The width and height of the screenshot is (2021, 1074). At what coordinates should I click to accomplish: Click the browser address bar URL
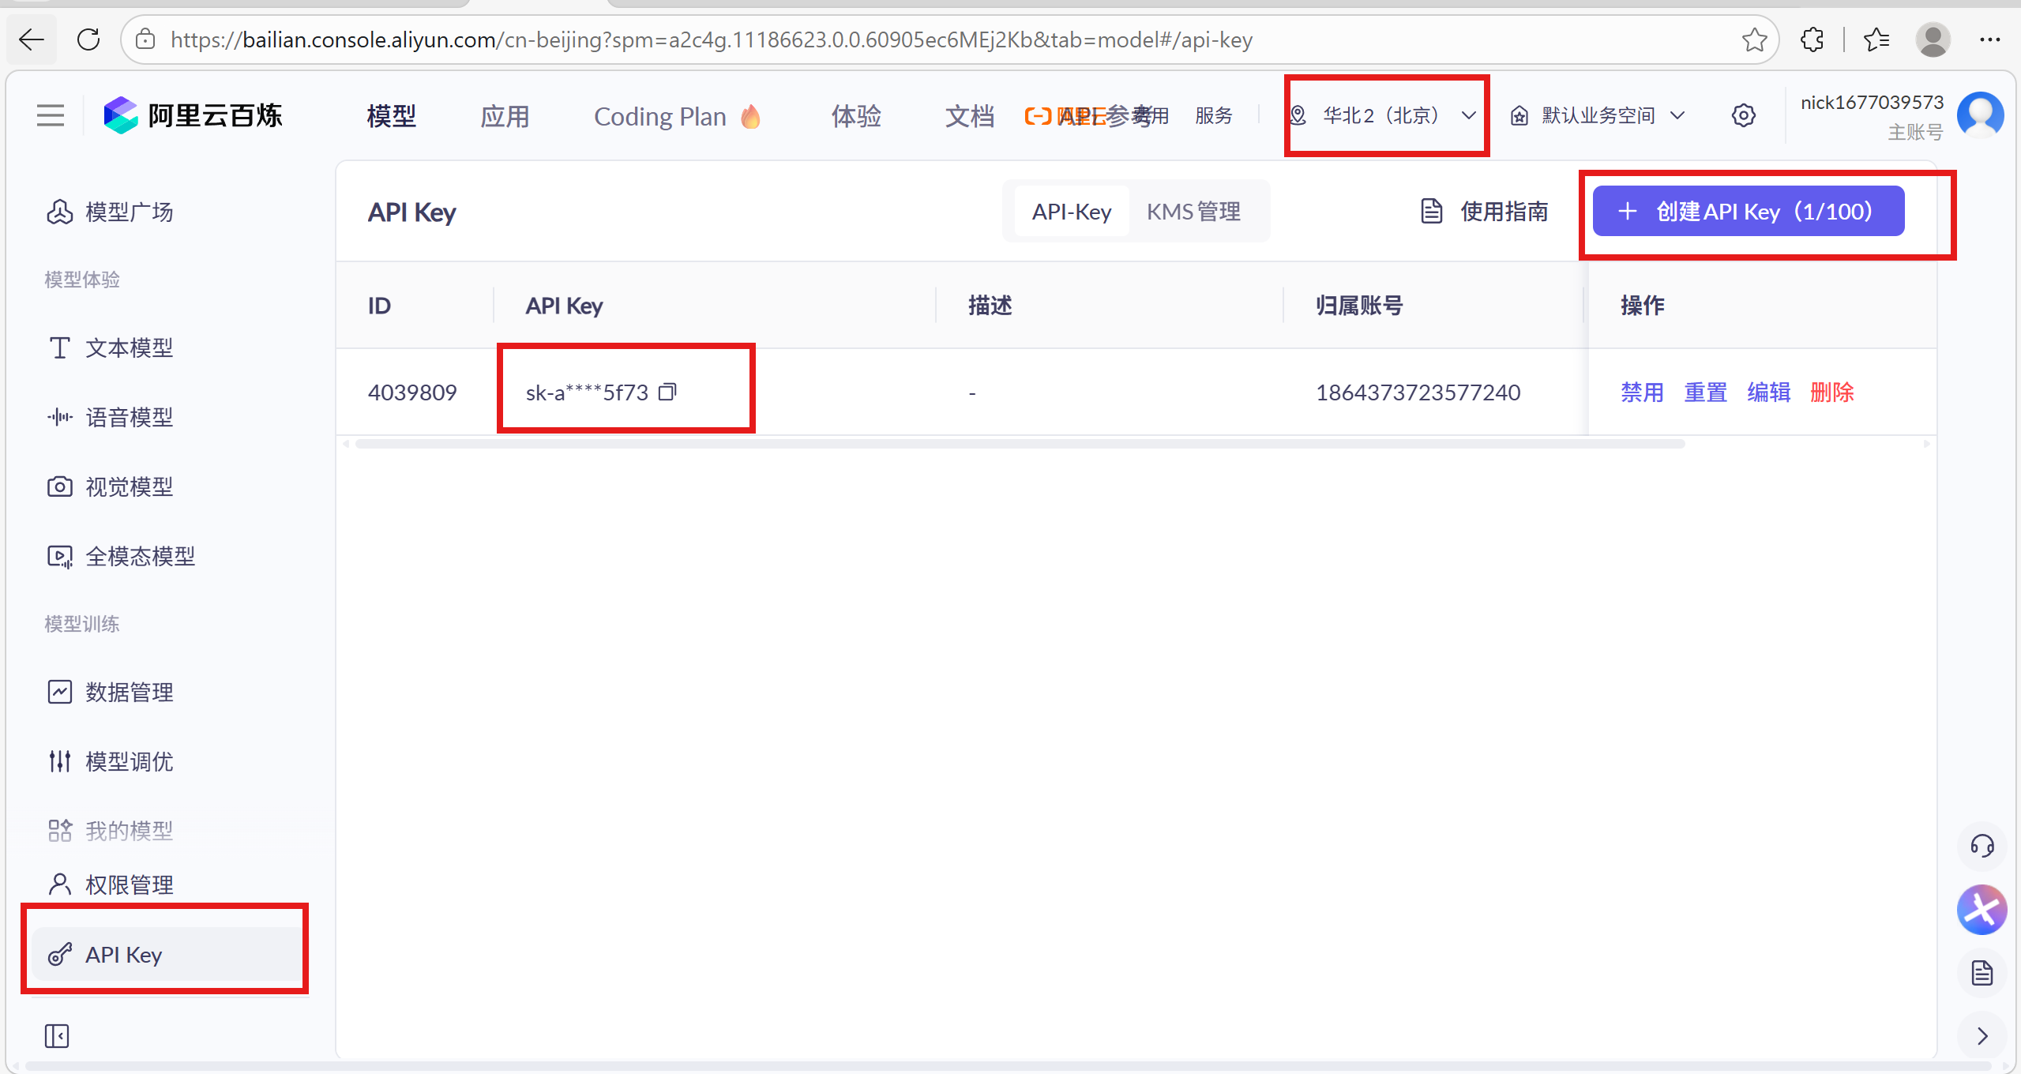711,39
